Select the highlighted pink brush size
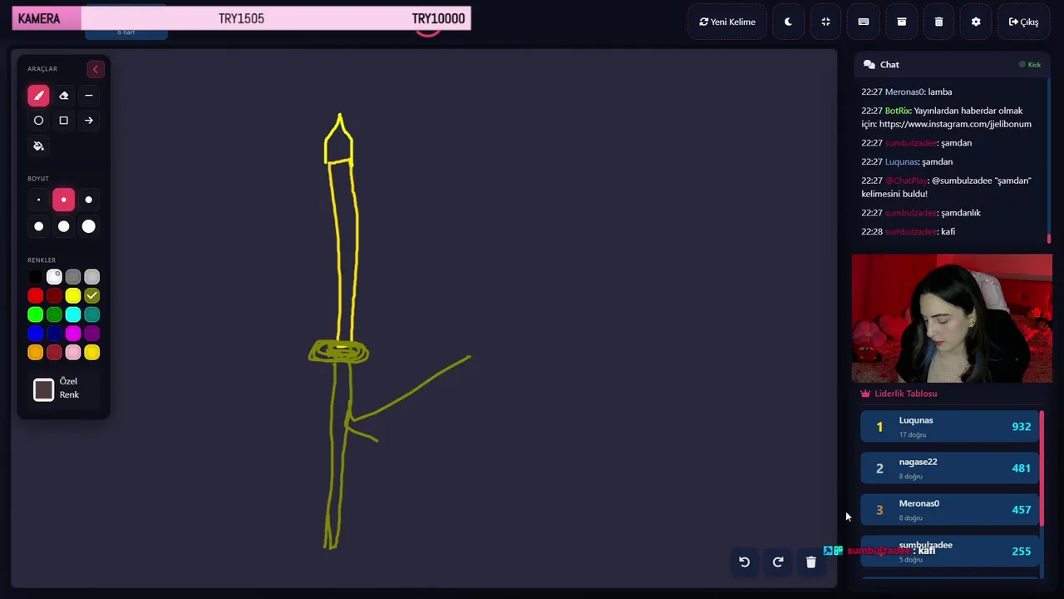Screen dimensions: 1064x599 63,200
